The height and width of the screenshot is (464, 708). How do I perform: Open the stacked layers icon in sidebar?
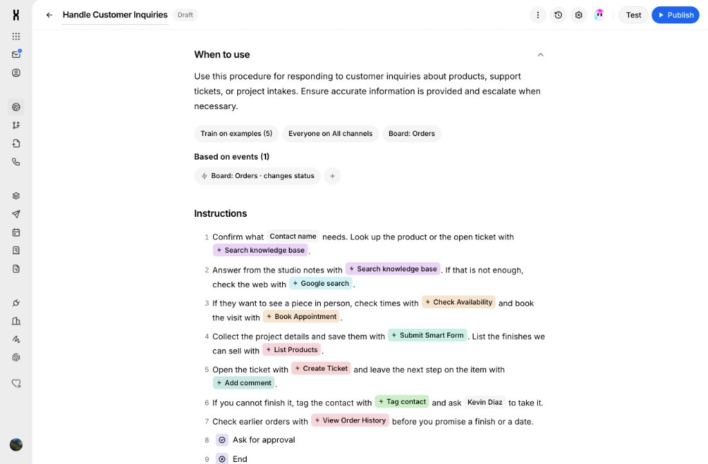pos(16,195)
